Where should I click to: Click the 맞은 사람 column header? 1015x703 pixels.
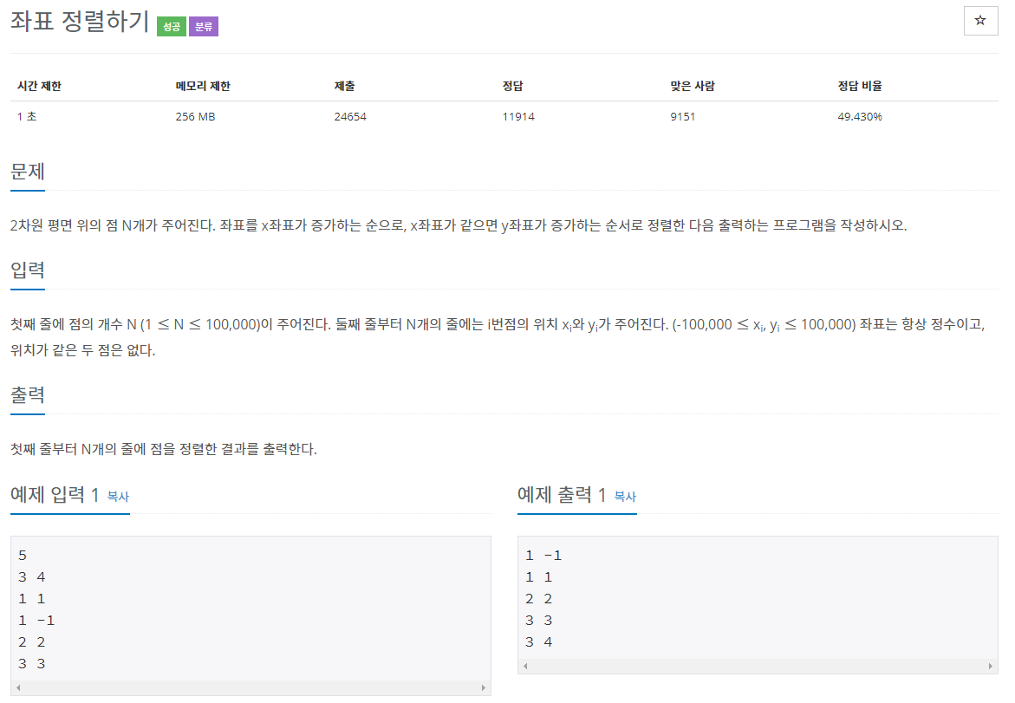692,86
